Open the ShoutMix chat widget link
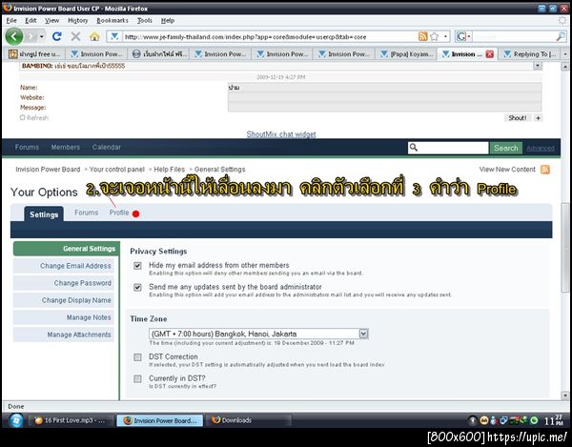 tap(281, 134)
